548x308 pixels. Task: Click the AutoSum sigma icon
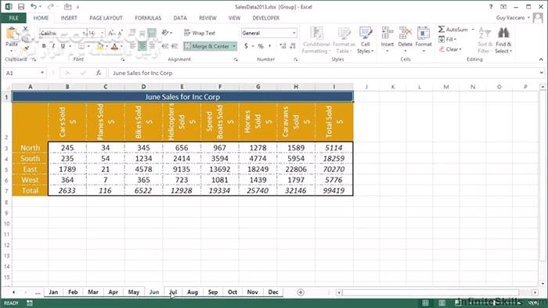442,29
